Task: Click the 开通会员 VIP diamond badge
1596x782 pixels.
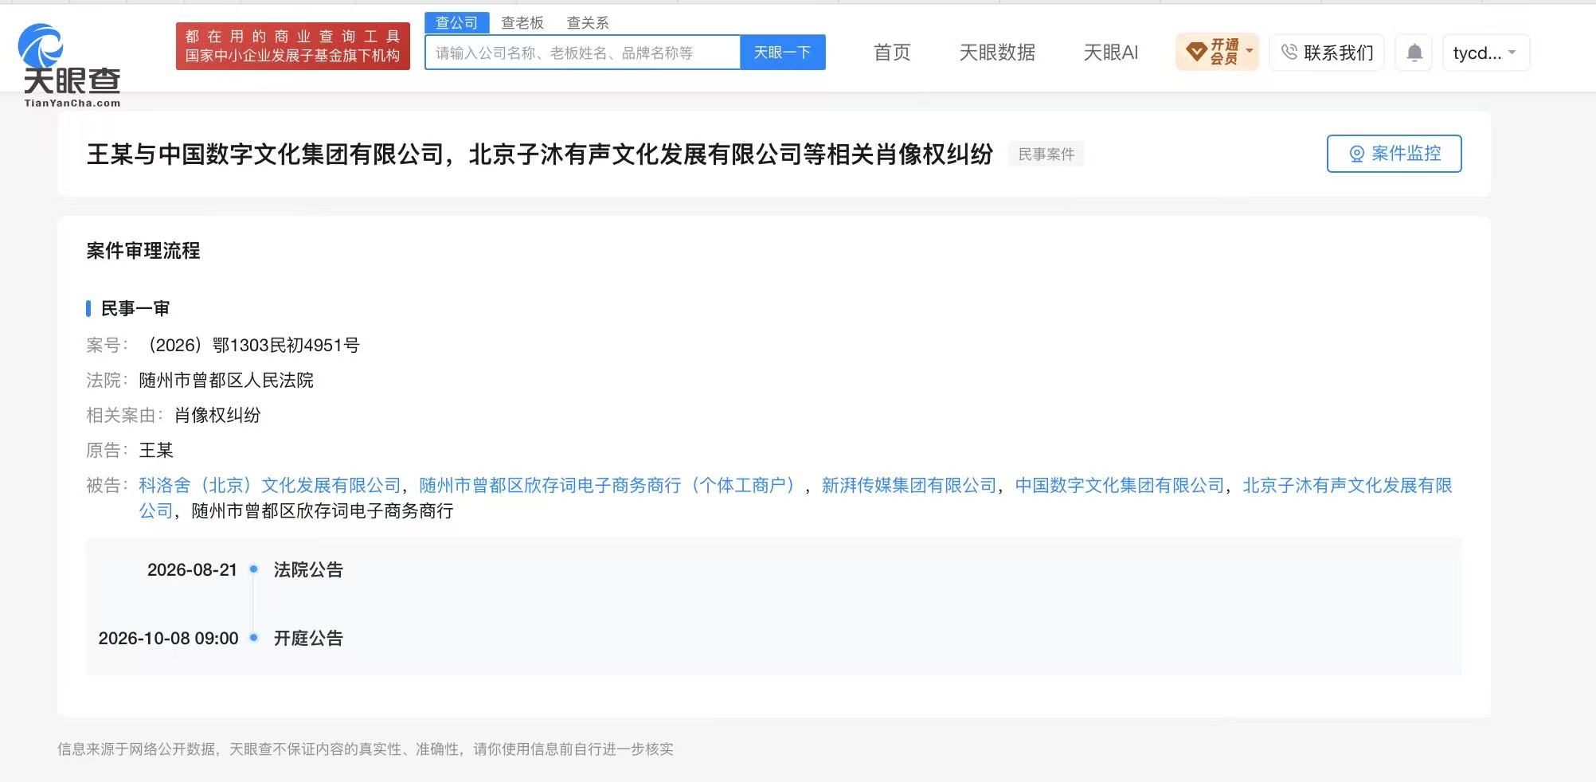Action: click(x=1217, y=52)
